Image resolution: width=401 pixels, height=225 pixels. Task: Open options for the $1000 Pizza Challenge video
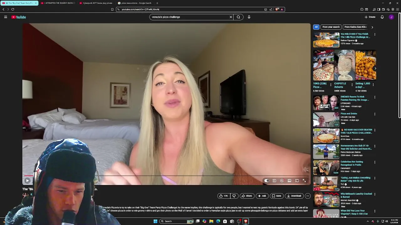pos(375,34)
